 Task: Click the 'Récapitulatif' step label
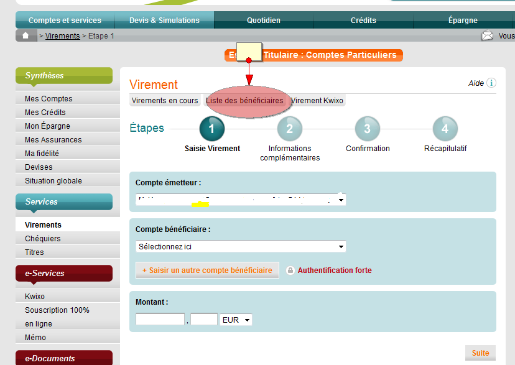[445, 149]
